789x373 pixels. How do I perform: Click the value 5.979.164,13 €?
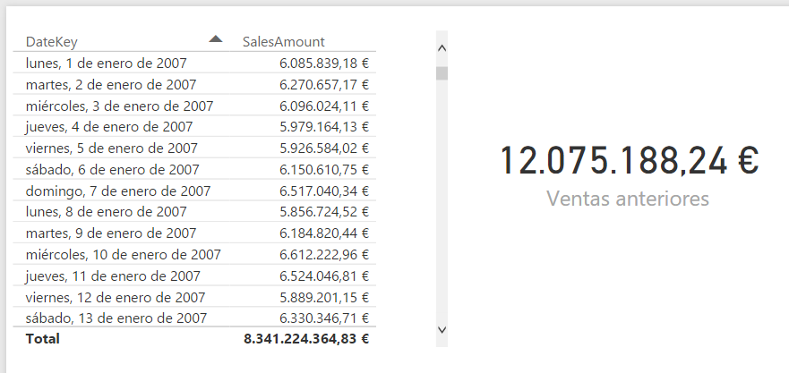[324, 127]
